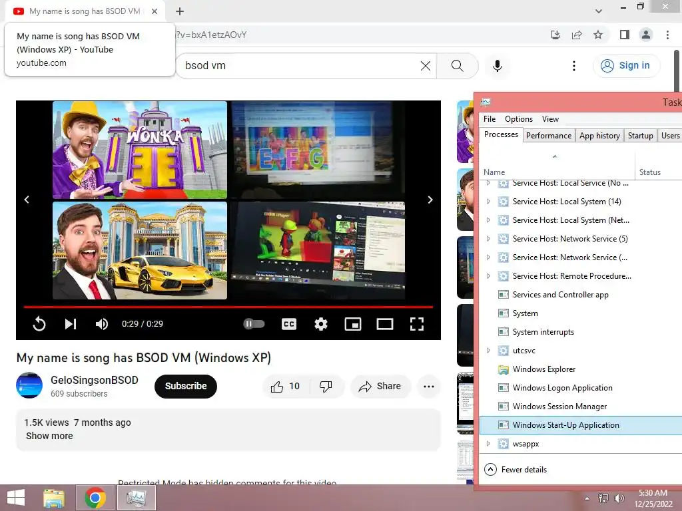Toggle Chrome side panel icon
682x511 pixels.
625,35
